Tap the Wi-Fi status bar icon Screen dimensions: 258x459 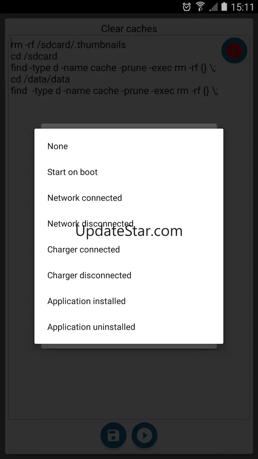pyautogui.click(x=200, y=7)
